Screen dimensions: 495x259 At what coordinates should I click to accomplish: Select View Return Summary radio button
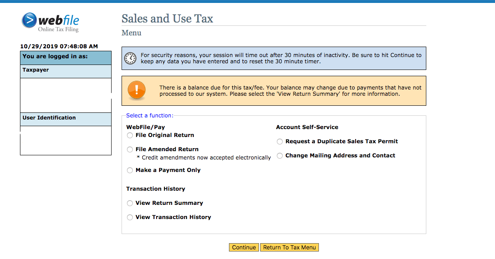130,203
